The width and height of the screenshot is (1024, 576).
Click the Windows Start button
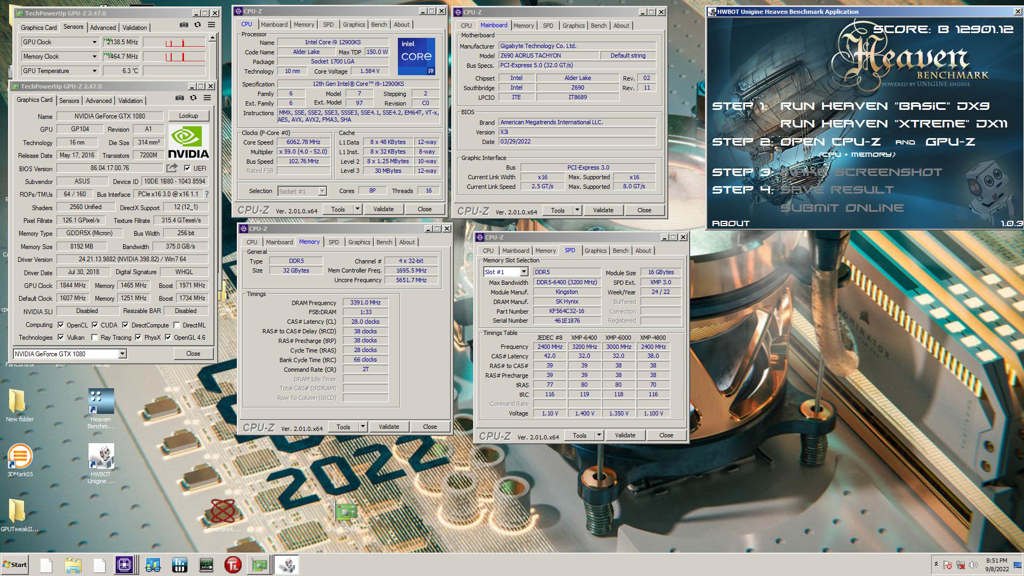click(x=14, y=565)
